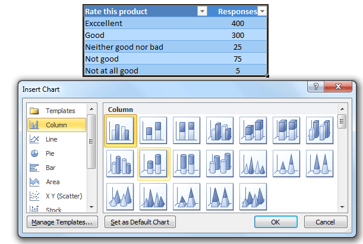Cancel the Insert Chart dialog
Viewport: 363px width, 244px height.
326,222
